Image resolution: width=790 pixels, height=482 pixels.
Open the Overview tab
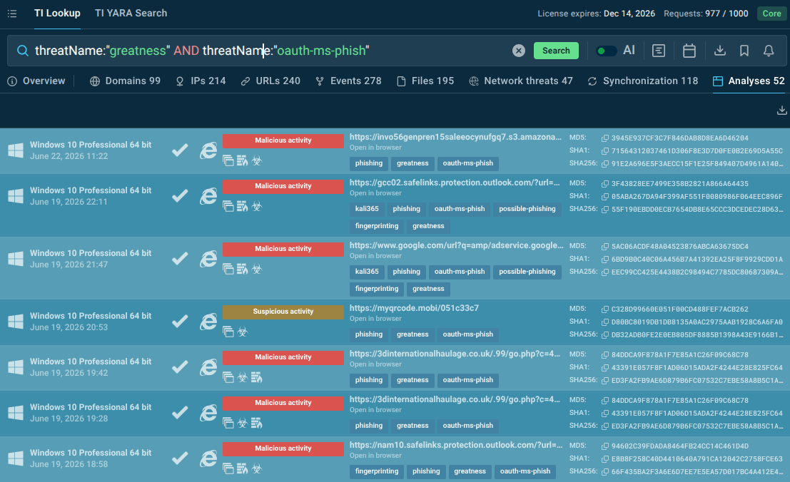[36, 81]
